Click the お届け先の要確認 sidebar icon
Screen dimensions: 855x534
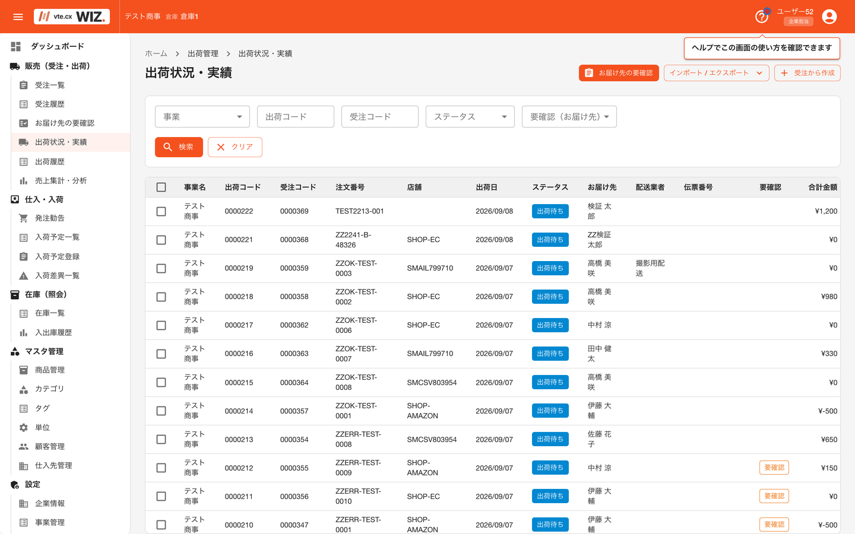[24, 123]
